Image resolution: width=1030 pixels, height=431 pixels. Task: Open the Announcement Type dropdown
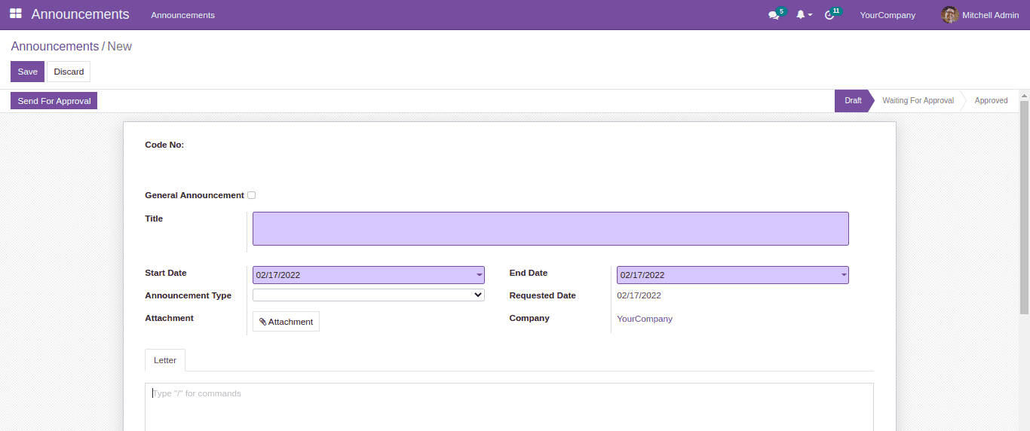point(368,295)
